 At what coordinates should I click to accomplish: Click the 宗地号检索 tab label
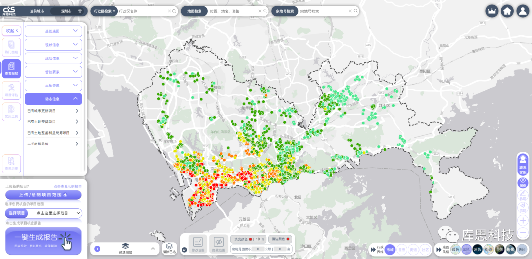pyautogui.click(x=285, y=11)
